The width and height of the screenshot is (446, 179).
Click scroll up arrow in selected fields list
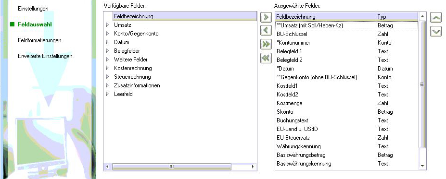tap(422, 16)
